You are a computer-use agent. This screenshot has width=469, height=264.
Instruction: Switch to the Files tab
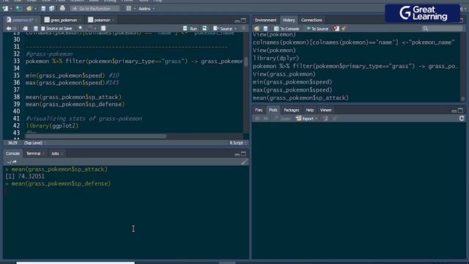pos(259,110)
